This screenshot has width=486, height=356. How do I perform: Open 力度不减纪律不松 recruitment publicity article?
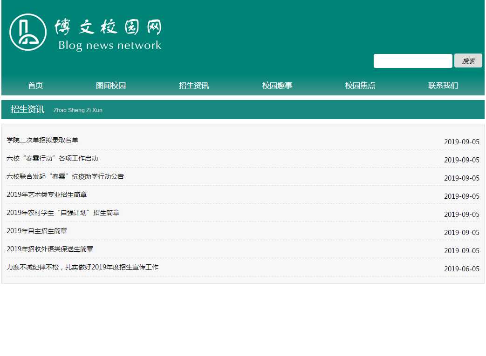[x=82, y=268]
